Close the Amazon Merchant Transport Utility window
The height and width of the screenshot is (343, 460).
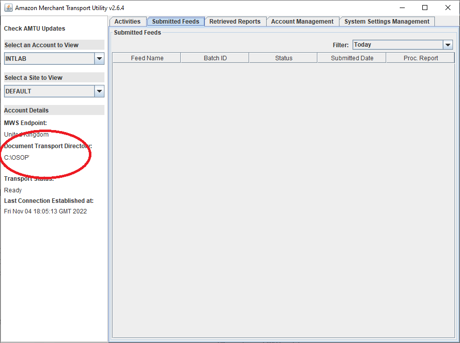pos(447,8)
